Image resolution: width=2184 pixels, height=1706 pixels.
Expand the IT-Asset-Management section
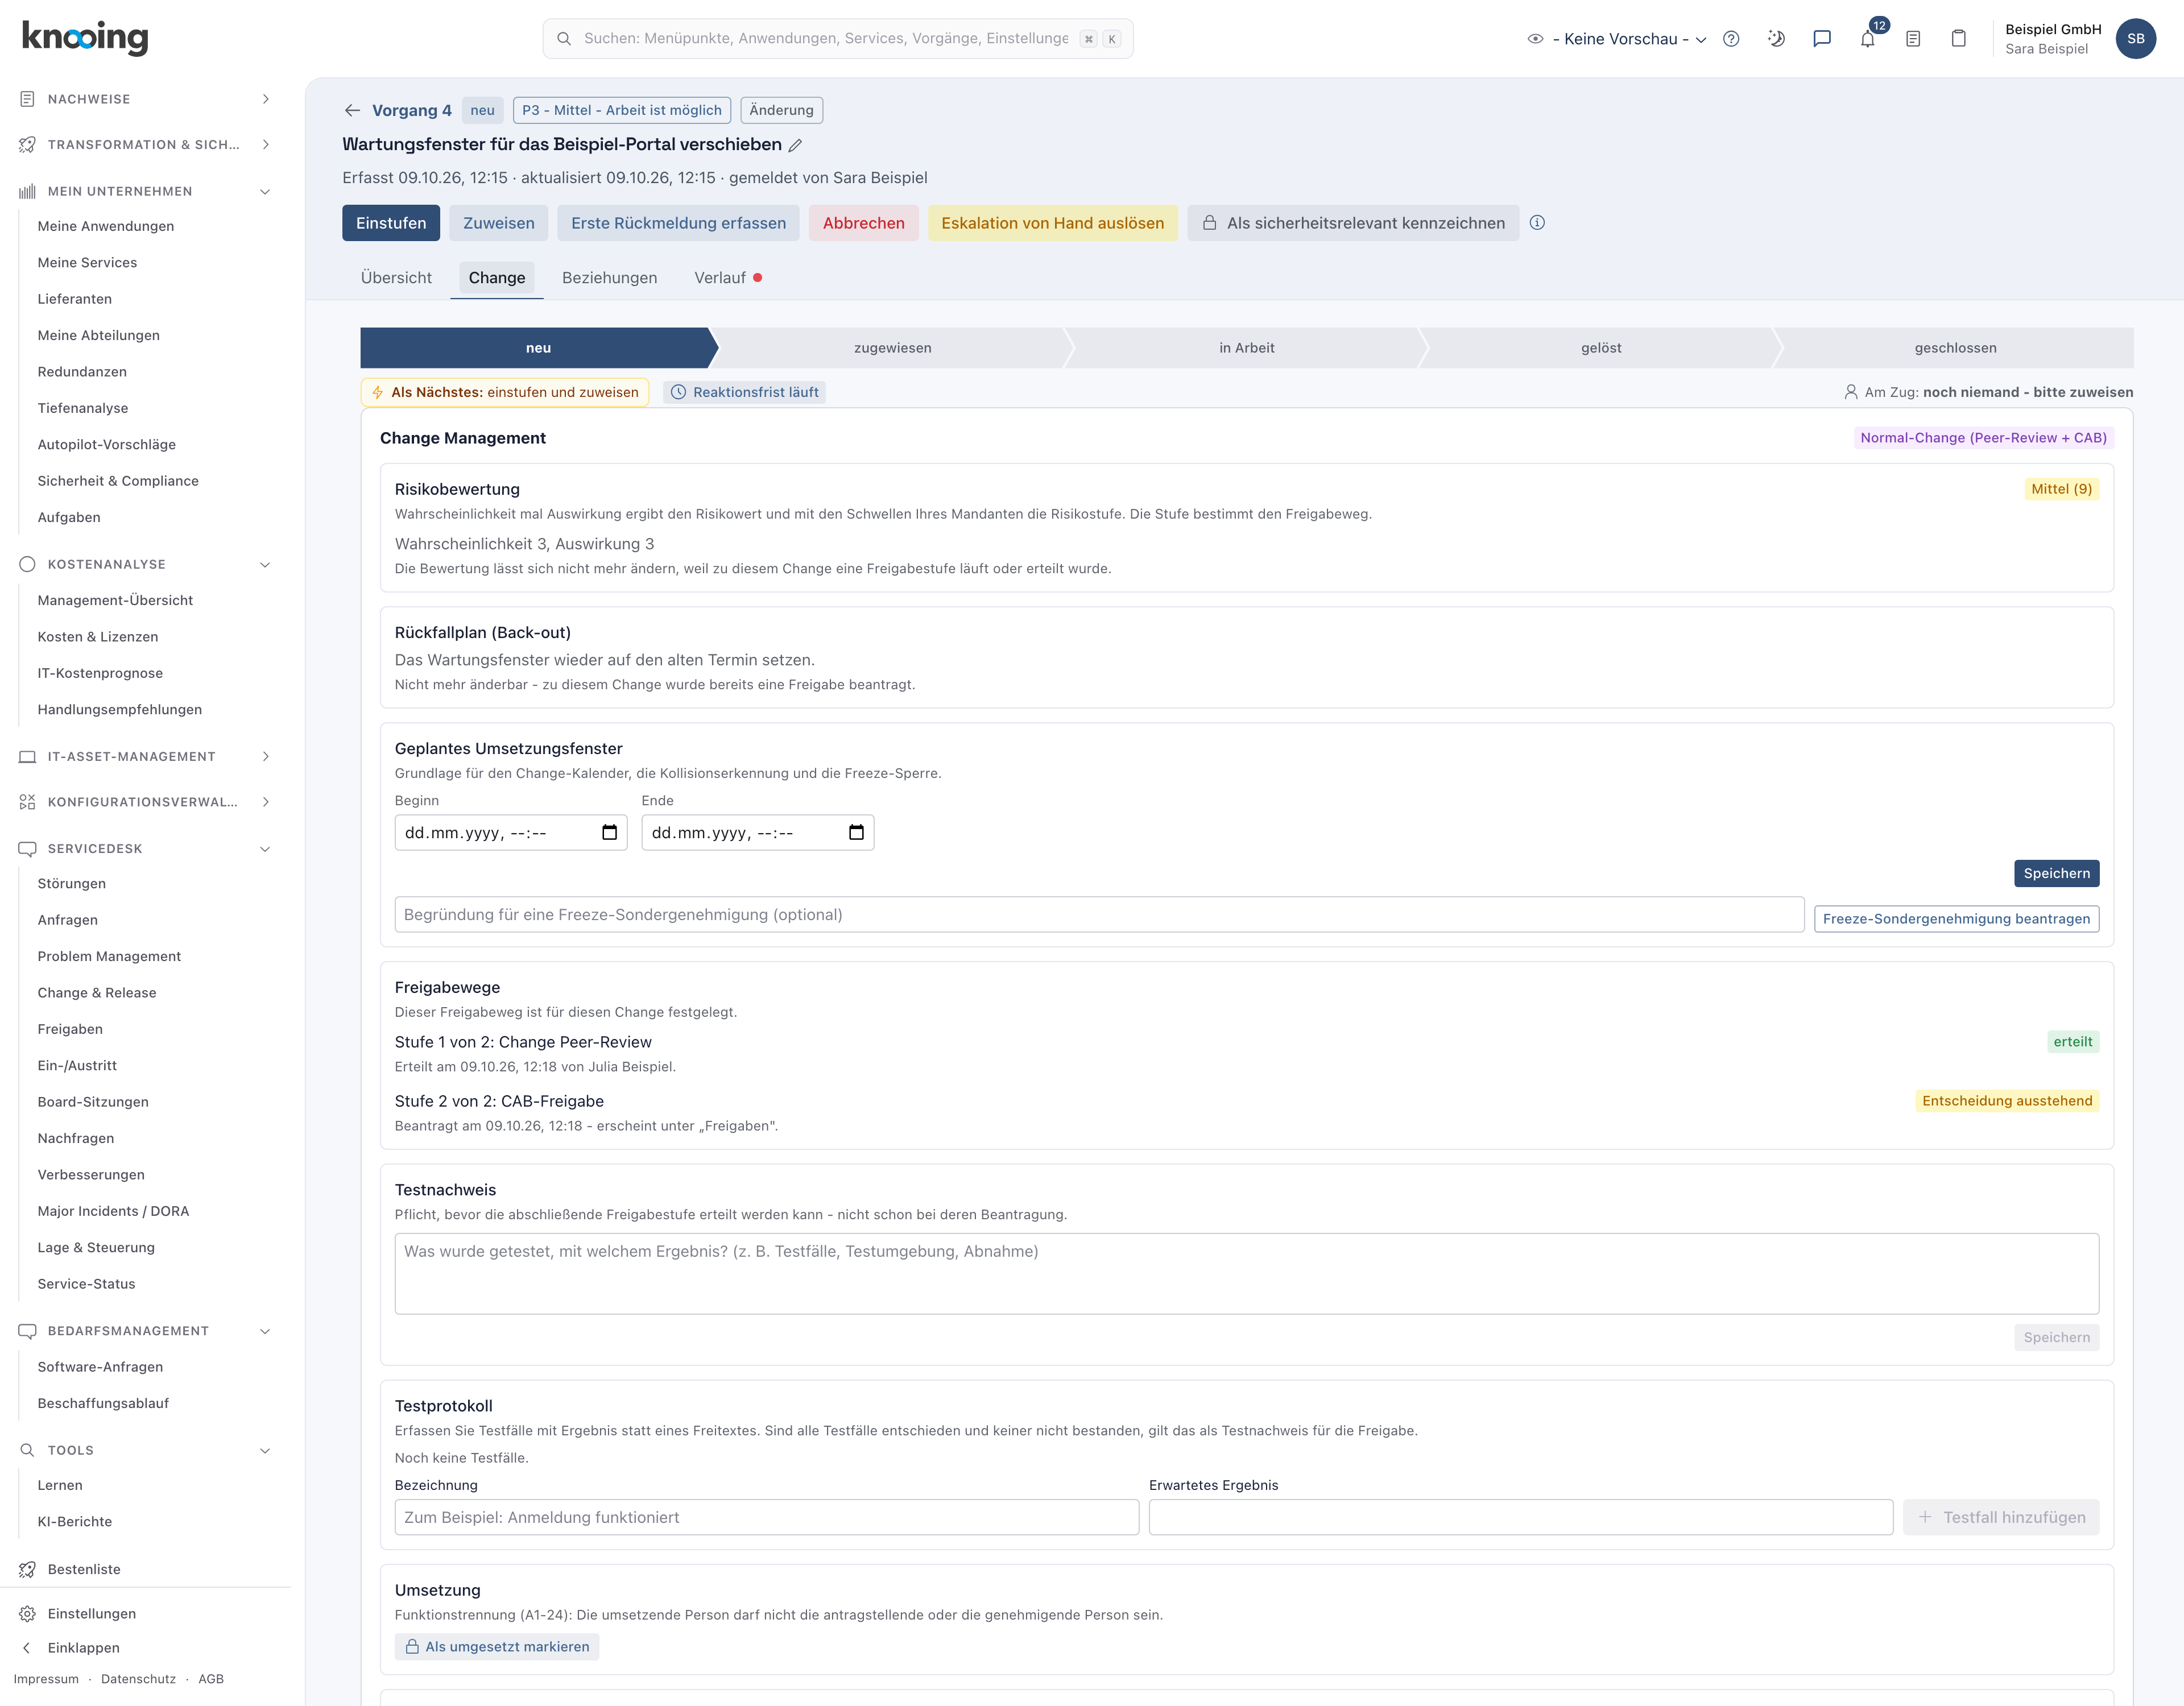[265, 757]
